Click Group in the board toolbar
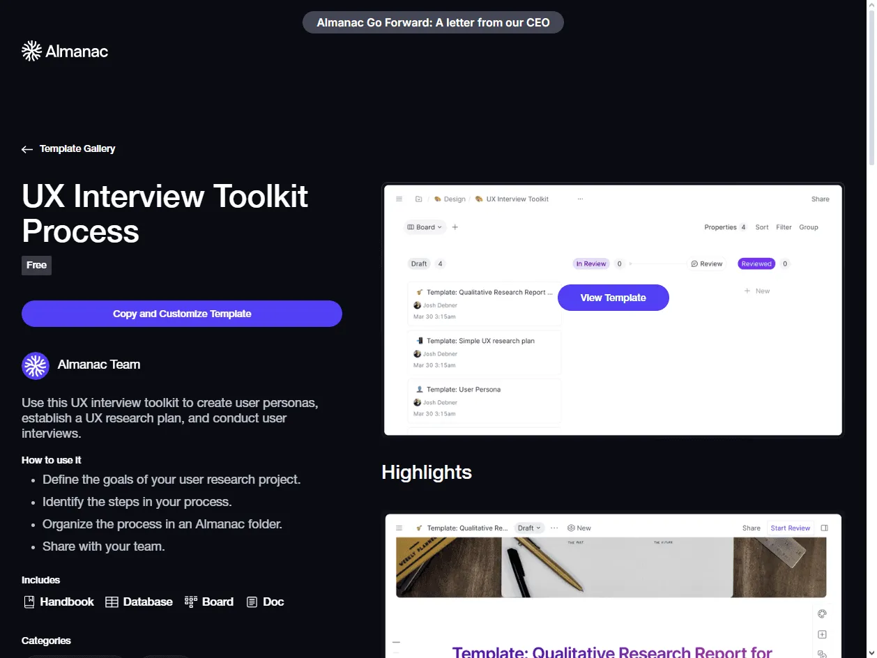The image size is (877, 658). tap(809, 227)
